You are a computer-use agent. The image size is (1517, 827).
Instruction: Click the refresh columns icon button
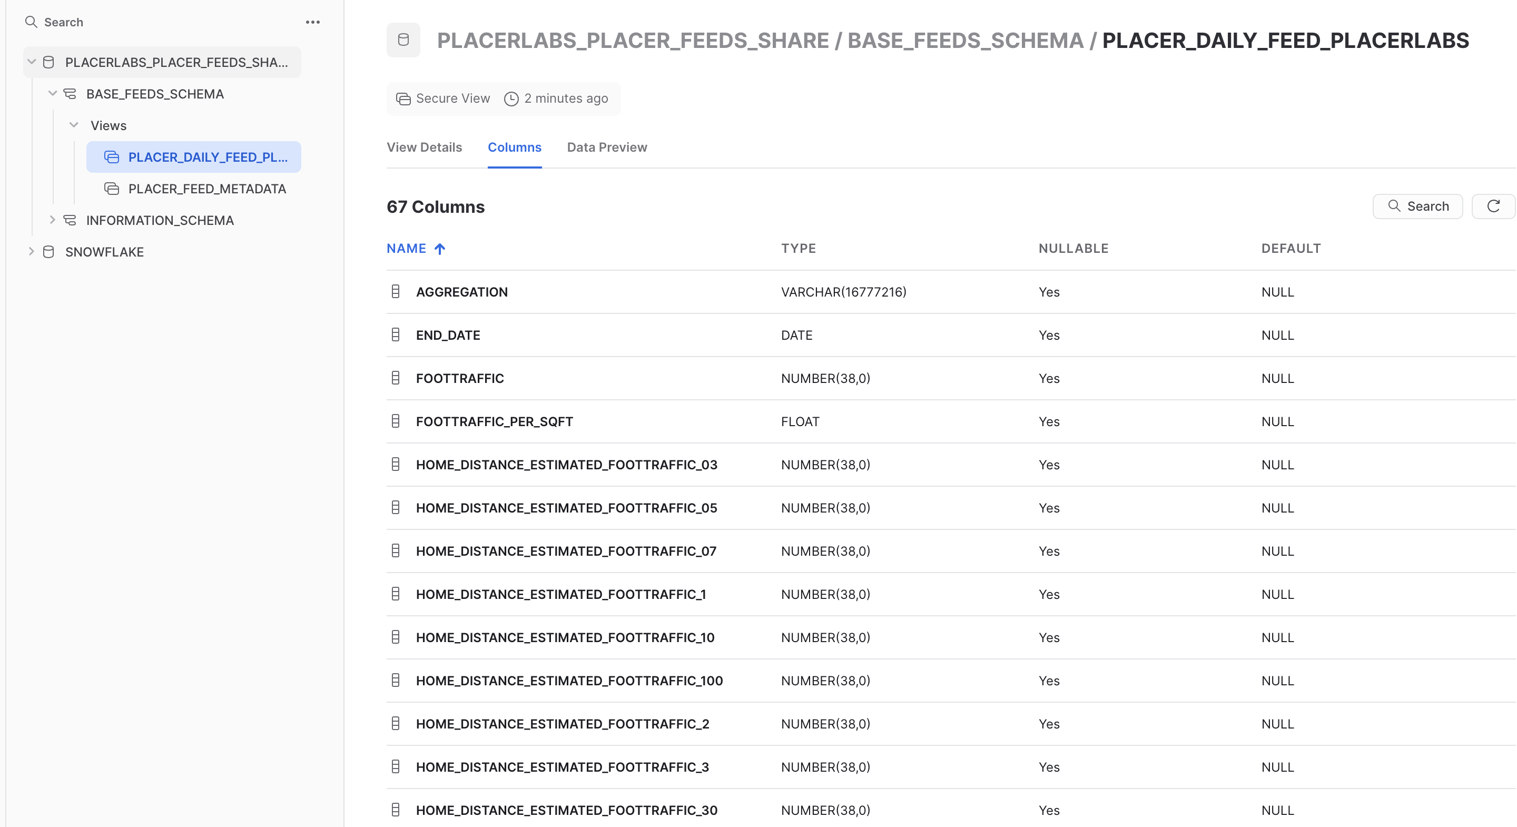(1493, 206)
